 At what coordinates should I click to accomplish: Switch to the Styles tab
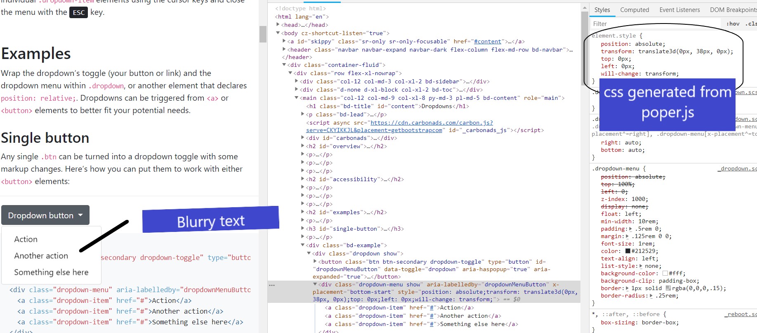pyautogui.click(x=602, y=10)
